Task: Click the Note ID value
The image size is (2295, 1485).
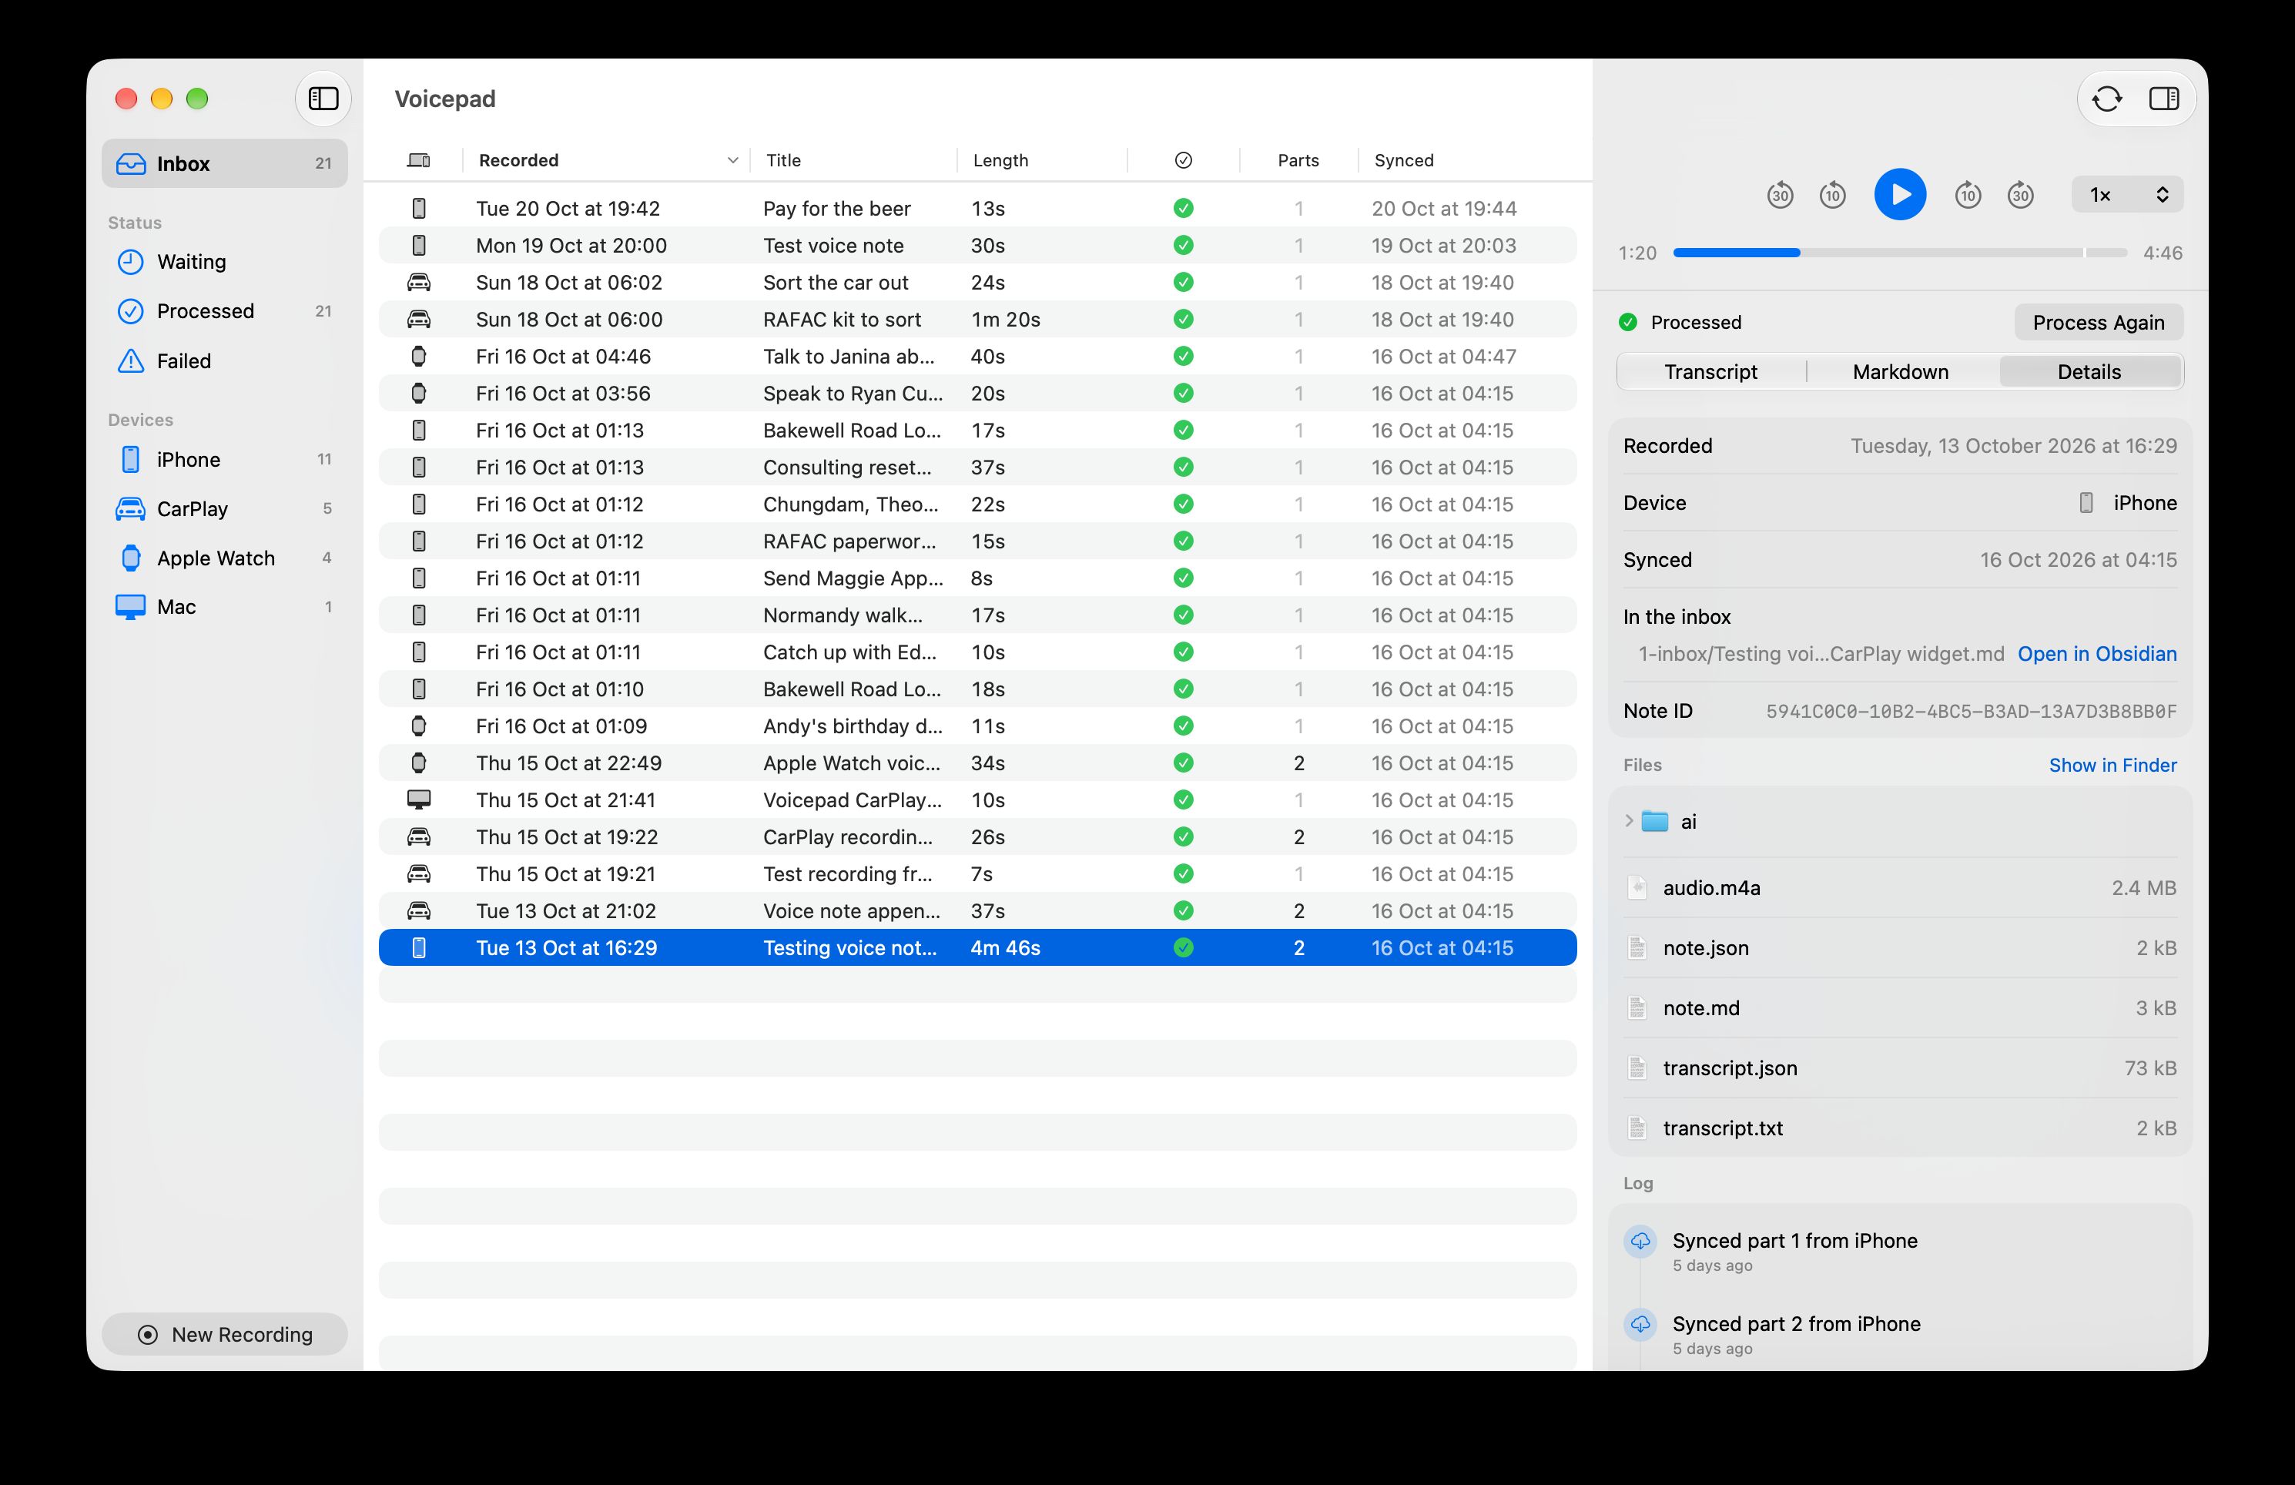Action: (x=1970, y=712)
